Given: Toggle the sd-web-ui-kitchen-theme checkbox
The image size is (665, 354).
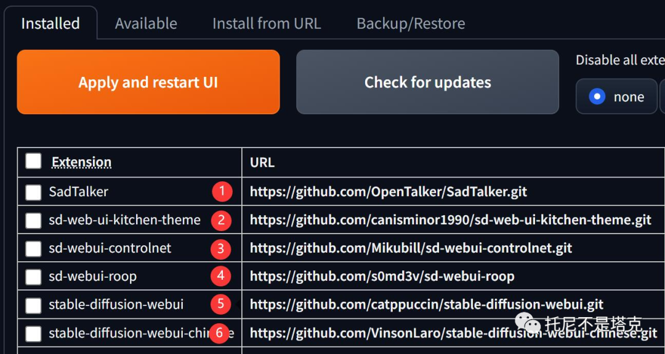Looking at the screenshot, I should tap(33, 221).
